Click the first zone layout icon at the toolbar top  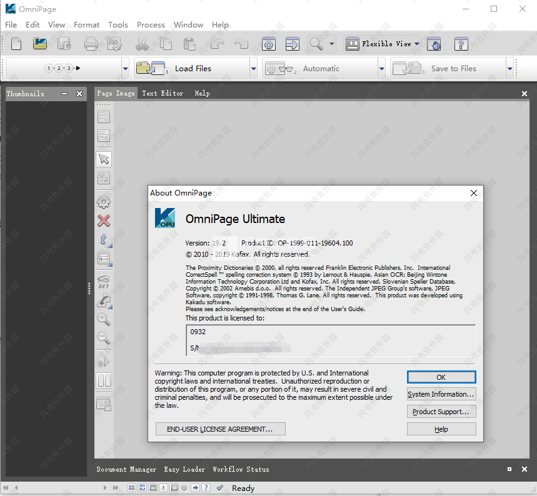104,117
